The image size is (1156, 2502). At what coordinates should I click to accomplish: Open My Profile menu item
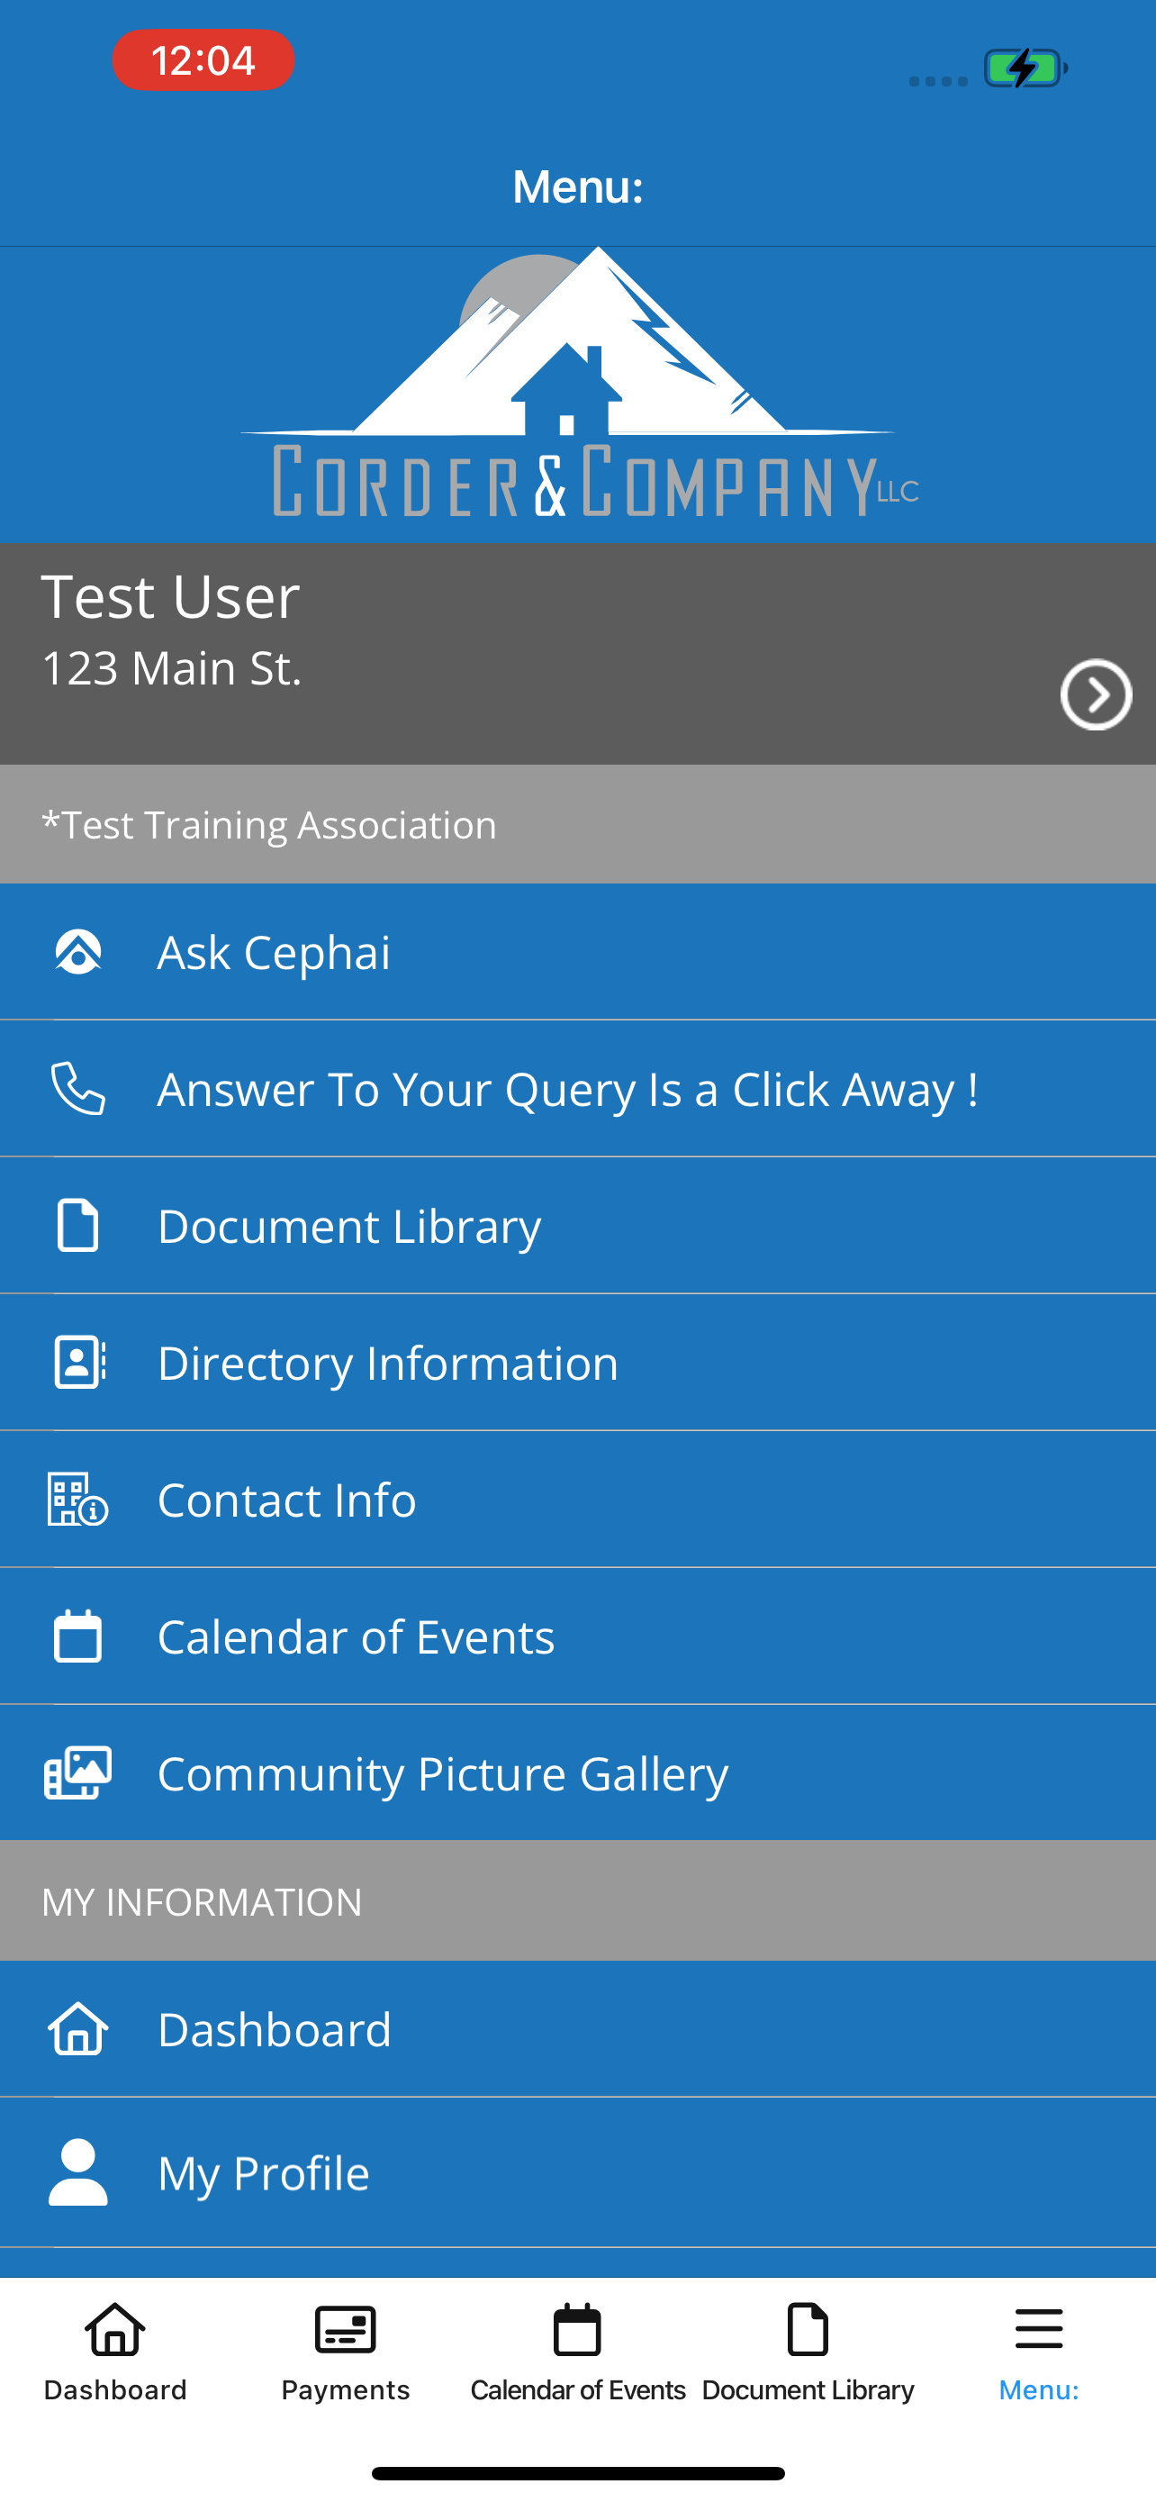coord(577,2171)
